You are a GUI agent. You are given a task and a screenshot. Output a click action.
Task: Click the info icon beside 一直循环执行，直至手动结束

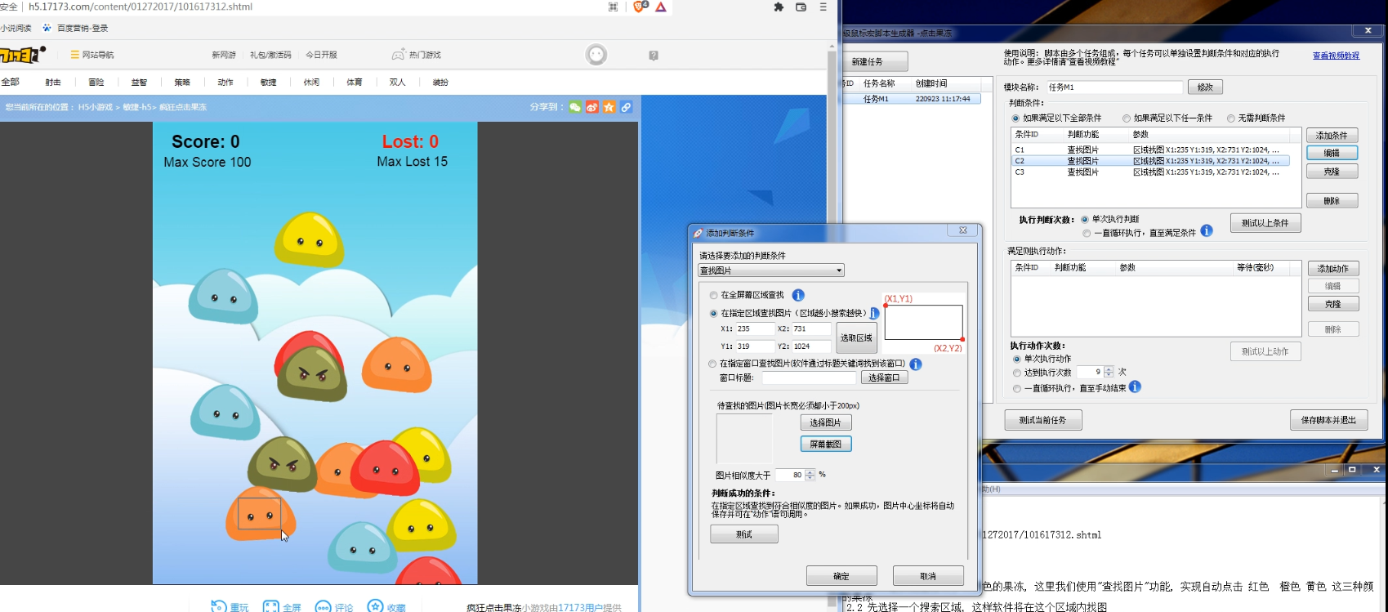[x=1135, y=387]
